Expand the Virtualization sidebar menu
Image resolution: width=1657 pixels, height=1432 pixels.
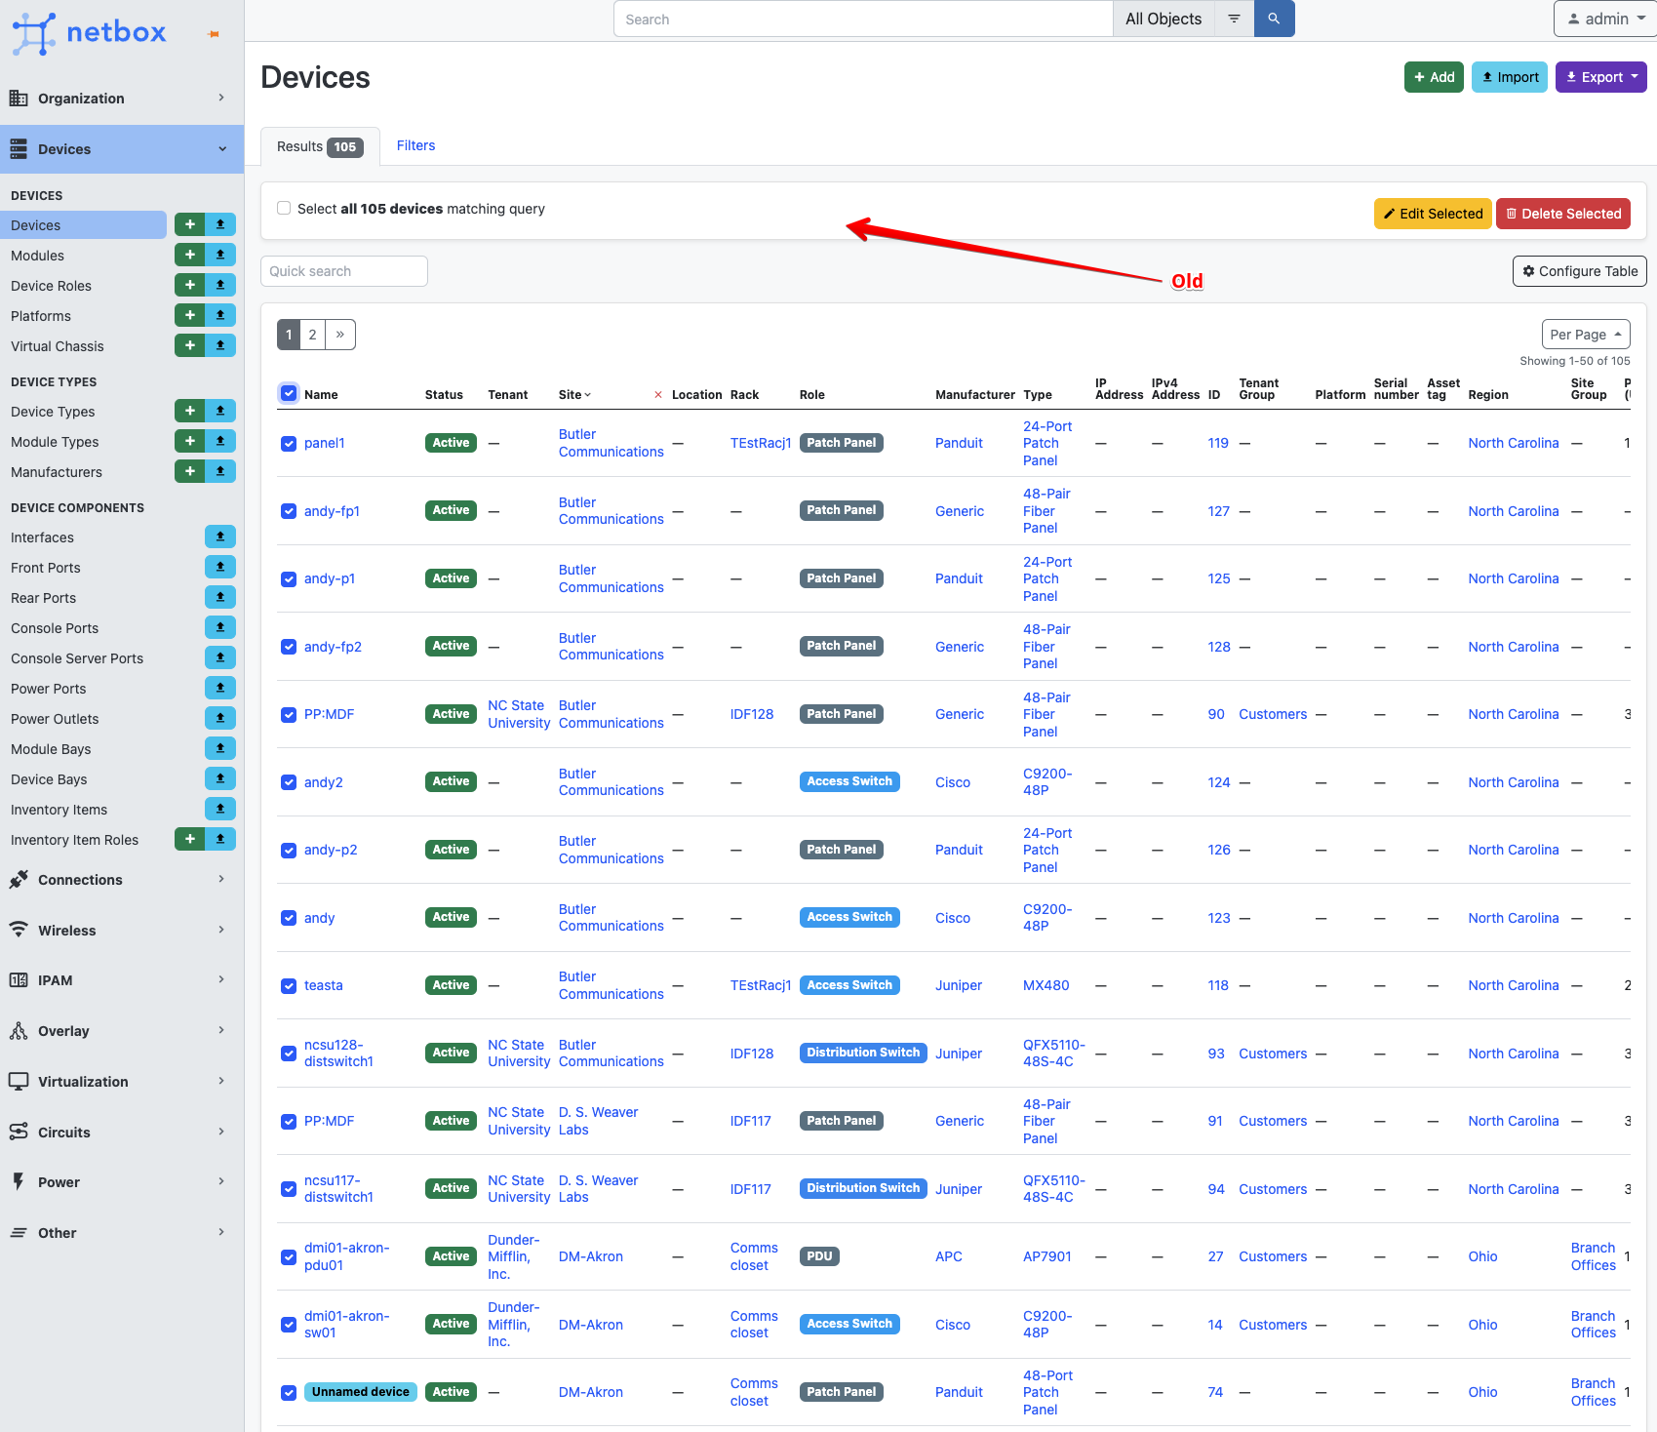pos(122,1082)
